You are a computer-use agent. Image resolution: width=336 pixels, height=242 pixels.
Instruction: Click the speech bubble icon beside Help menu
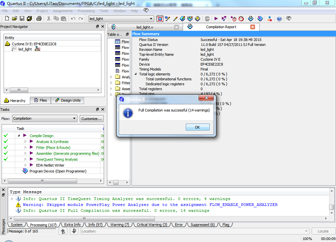[x=146, y=10]
